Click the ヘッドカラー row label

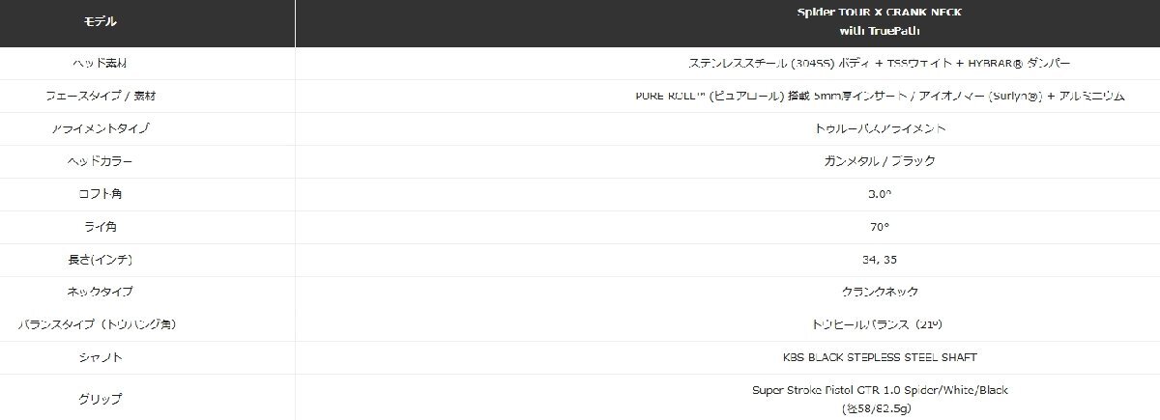(102, 160)
